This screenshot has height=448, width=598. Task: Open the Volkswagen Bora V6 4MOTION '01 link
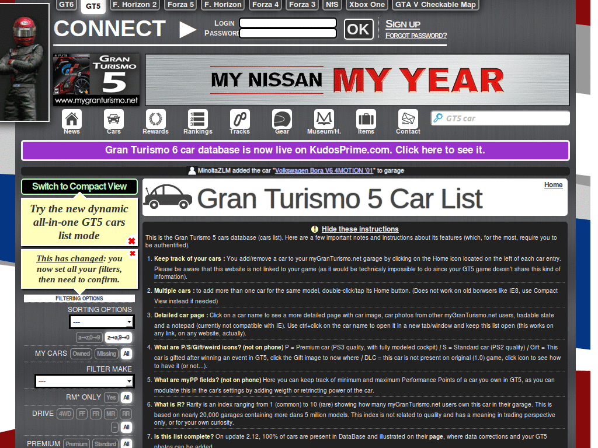click(324, 171)
